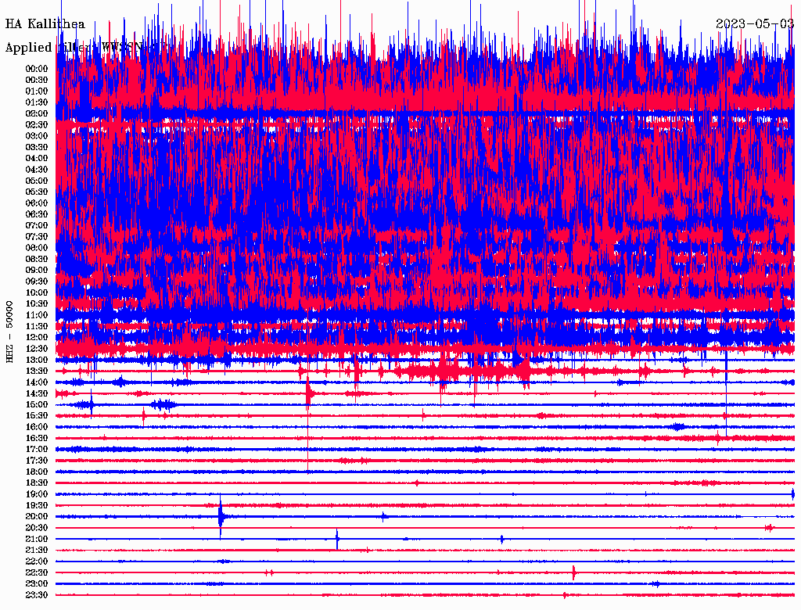
Task: Click the 06:00 time label
Action: [37, 203]
